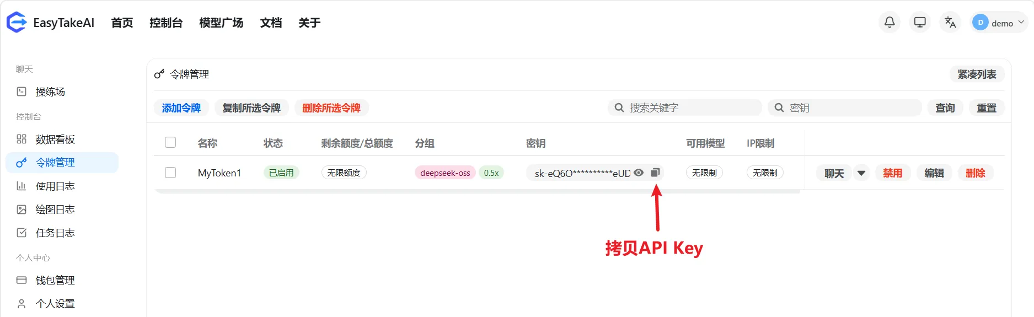Open 关于 in top navigation
Viewport: 1034px width, 317px height.
[x=309, y=23]
